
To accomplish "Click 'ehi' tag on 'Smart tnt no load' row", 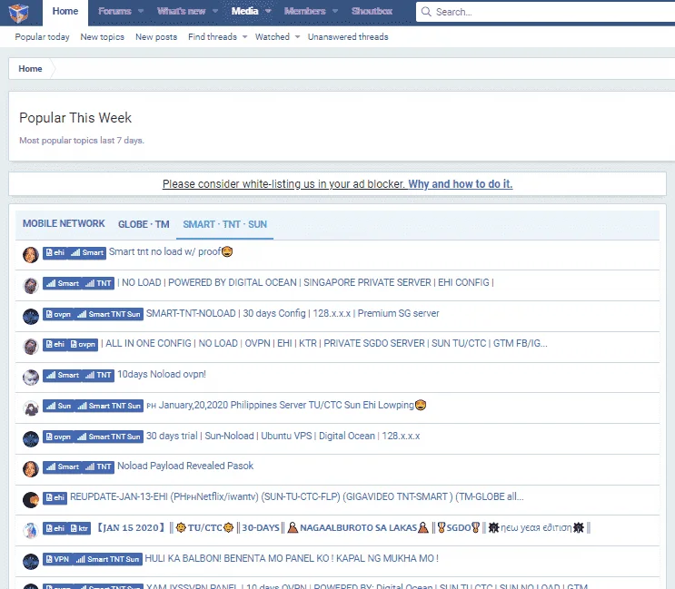I will (55, 253).
